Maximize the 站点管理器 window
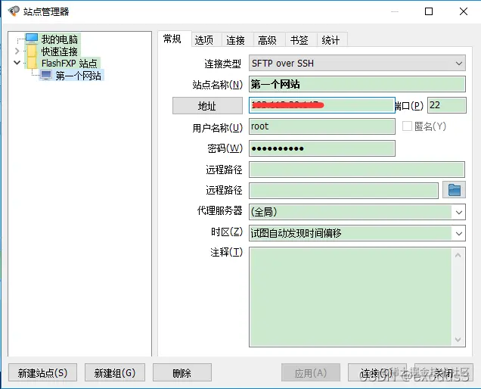 429,11
